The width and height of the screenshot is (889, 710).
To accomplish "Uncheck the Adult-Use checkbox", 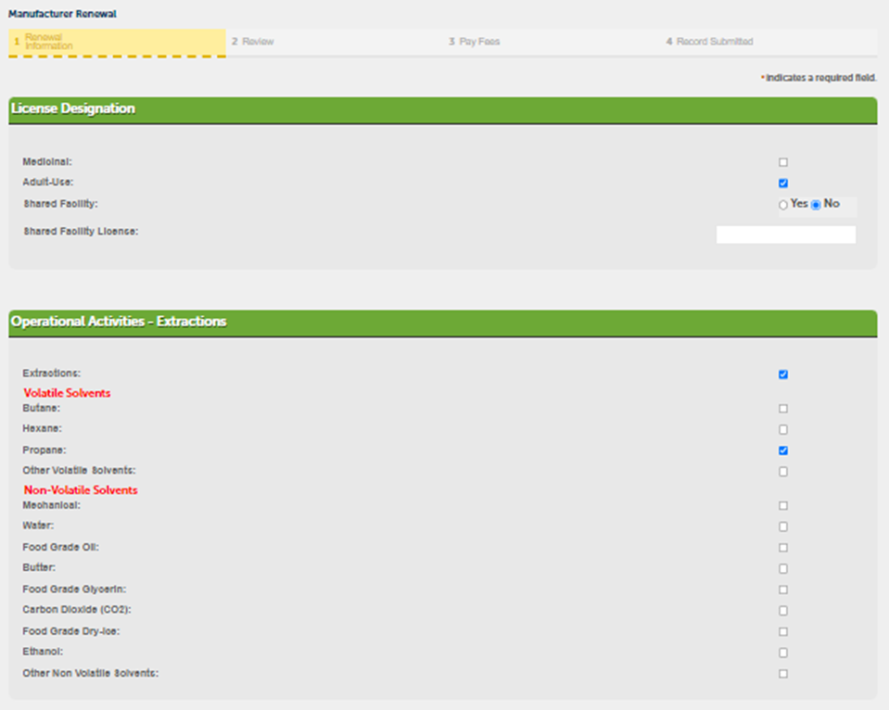I will pyautogui.click(x=783, y=184).
